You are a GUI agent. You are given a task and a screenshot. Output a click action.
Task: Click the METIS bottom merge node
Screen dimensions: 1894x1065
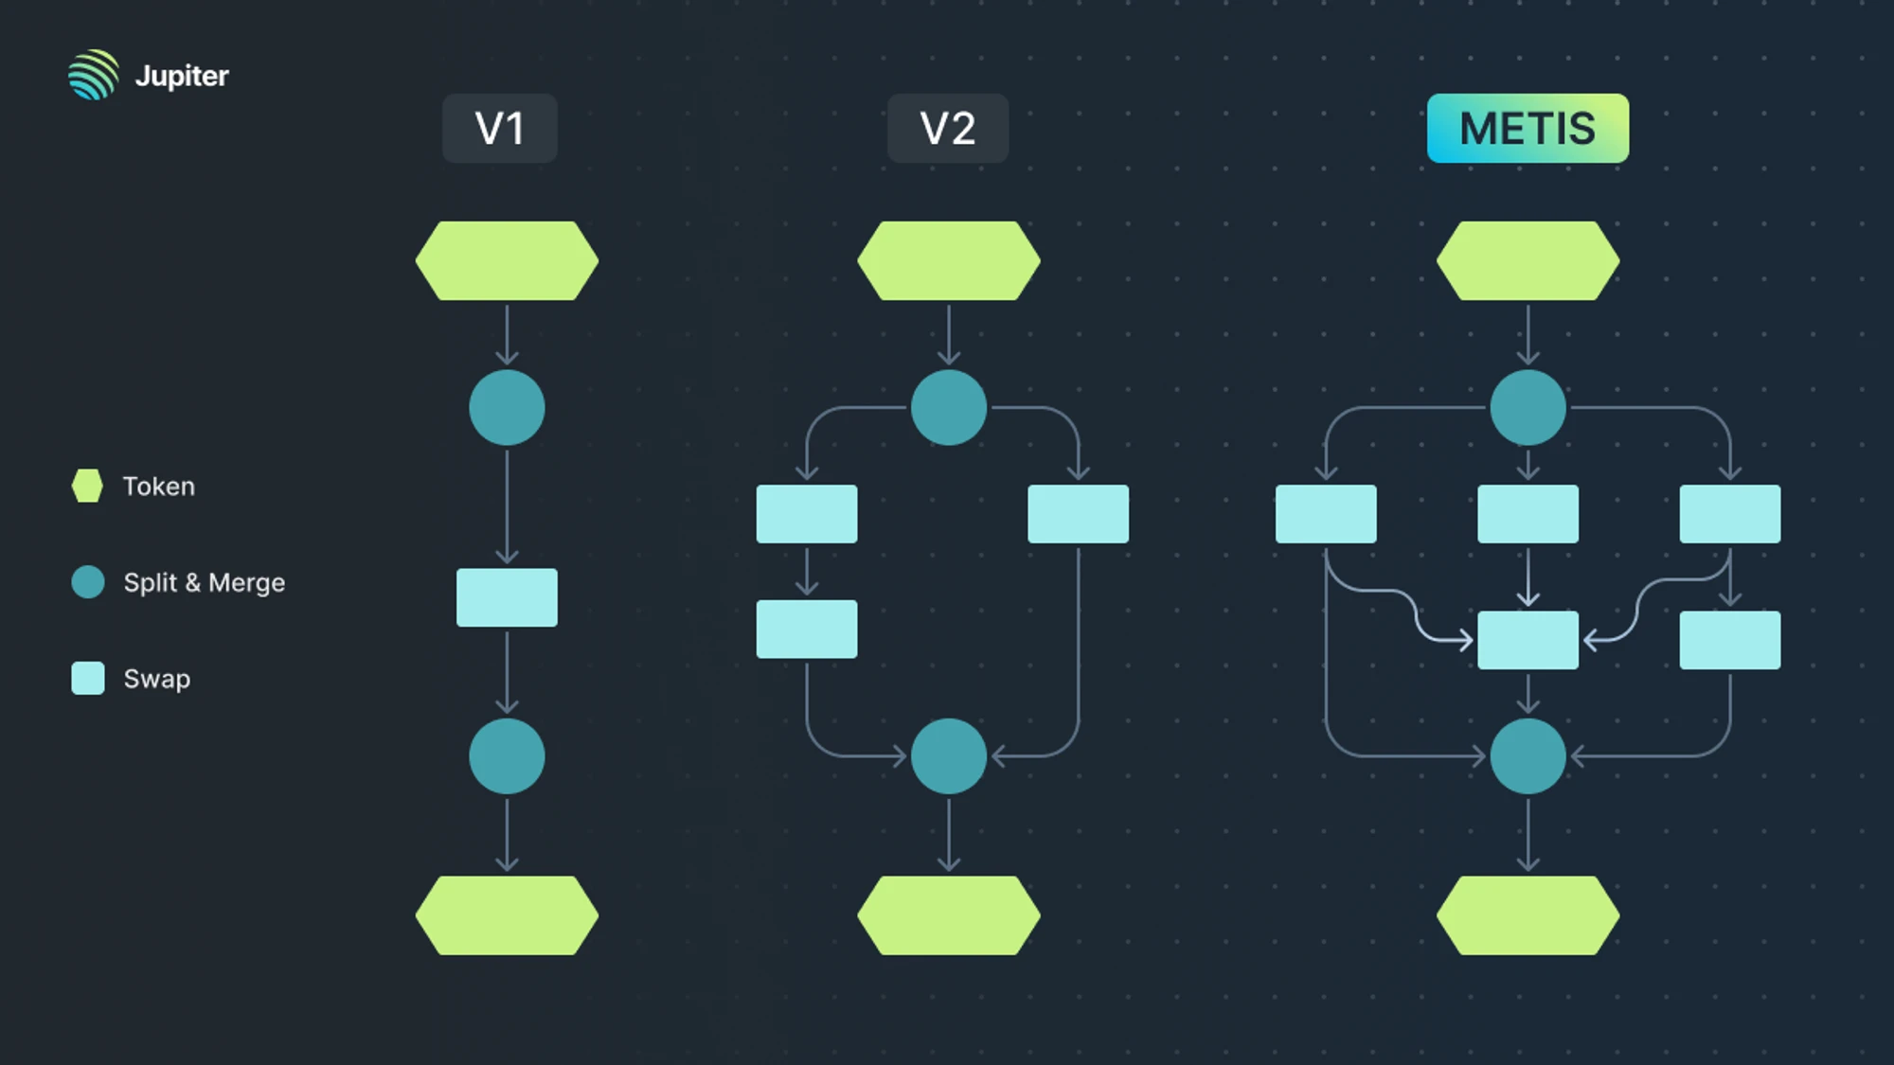click(x=1529, y=754)
